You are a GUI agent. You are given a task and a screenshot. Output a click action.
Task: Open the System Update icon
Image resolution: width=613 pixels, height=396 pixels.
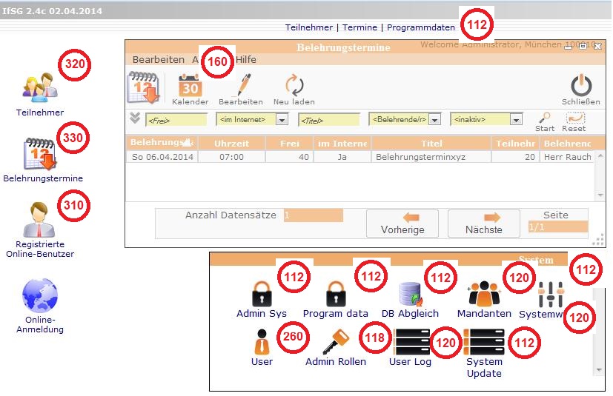click(x=484, y=343)
